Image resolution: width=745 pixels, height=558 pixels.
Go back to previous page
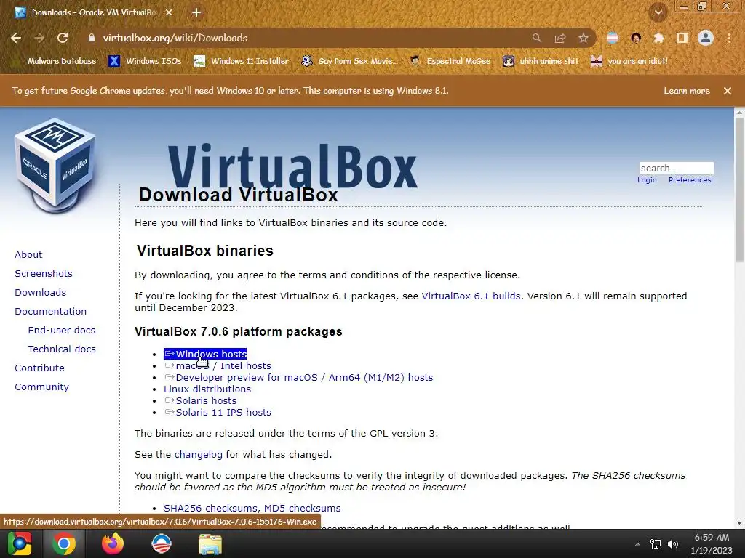tap(16, 38)
